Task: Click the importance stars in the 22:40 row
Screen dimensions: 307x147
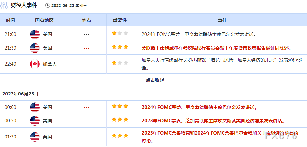Action: coord(120,63)
